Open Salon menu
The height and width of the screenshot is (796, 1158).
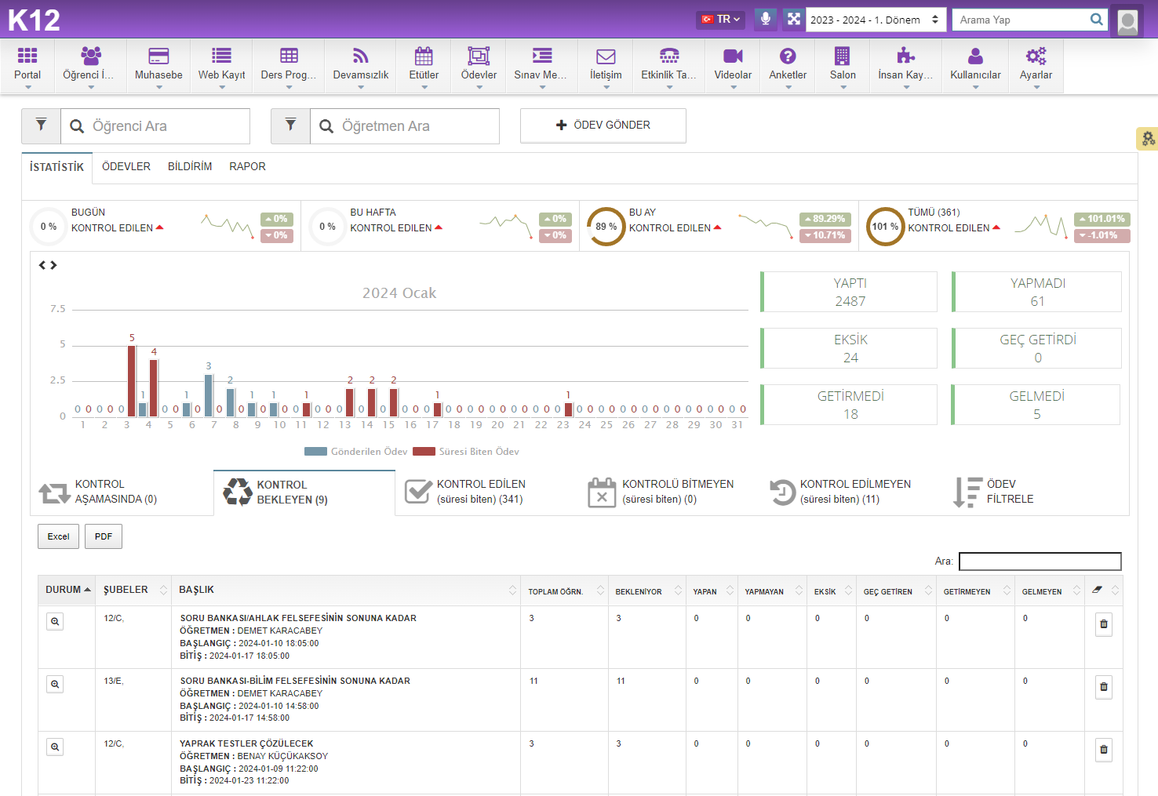[x=843, y=65]
